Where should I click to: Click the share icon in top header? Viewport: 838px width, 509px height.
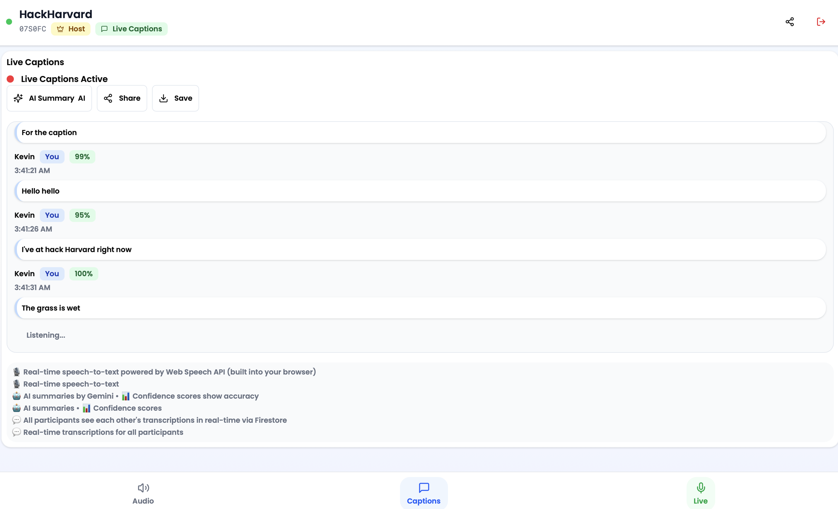click(x=789, y=22)
